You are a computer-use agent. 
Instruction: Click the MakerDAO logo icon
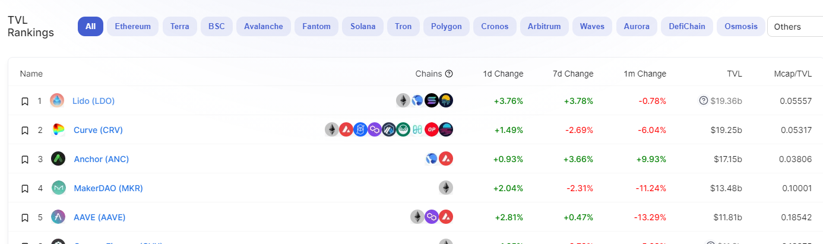point(58,188)
